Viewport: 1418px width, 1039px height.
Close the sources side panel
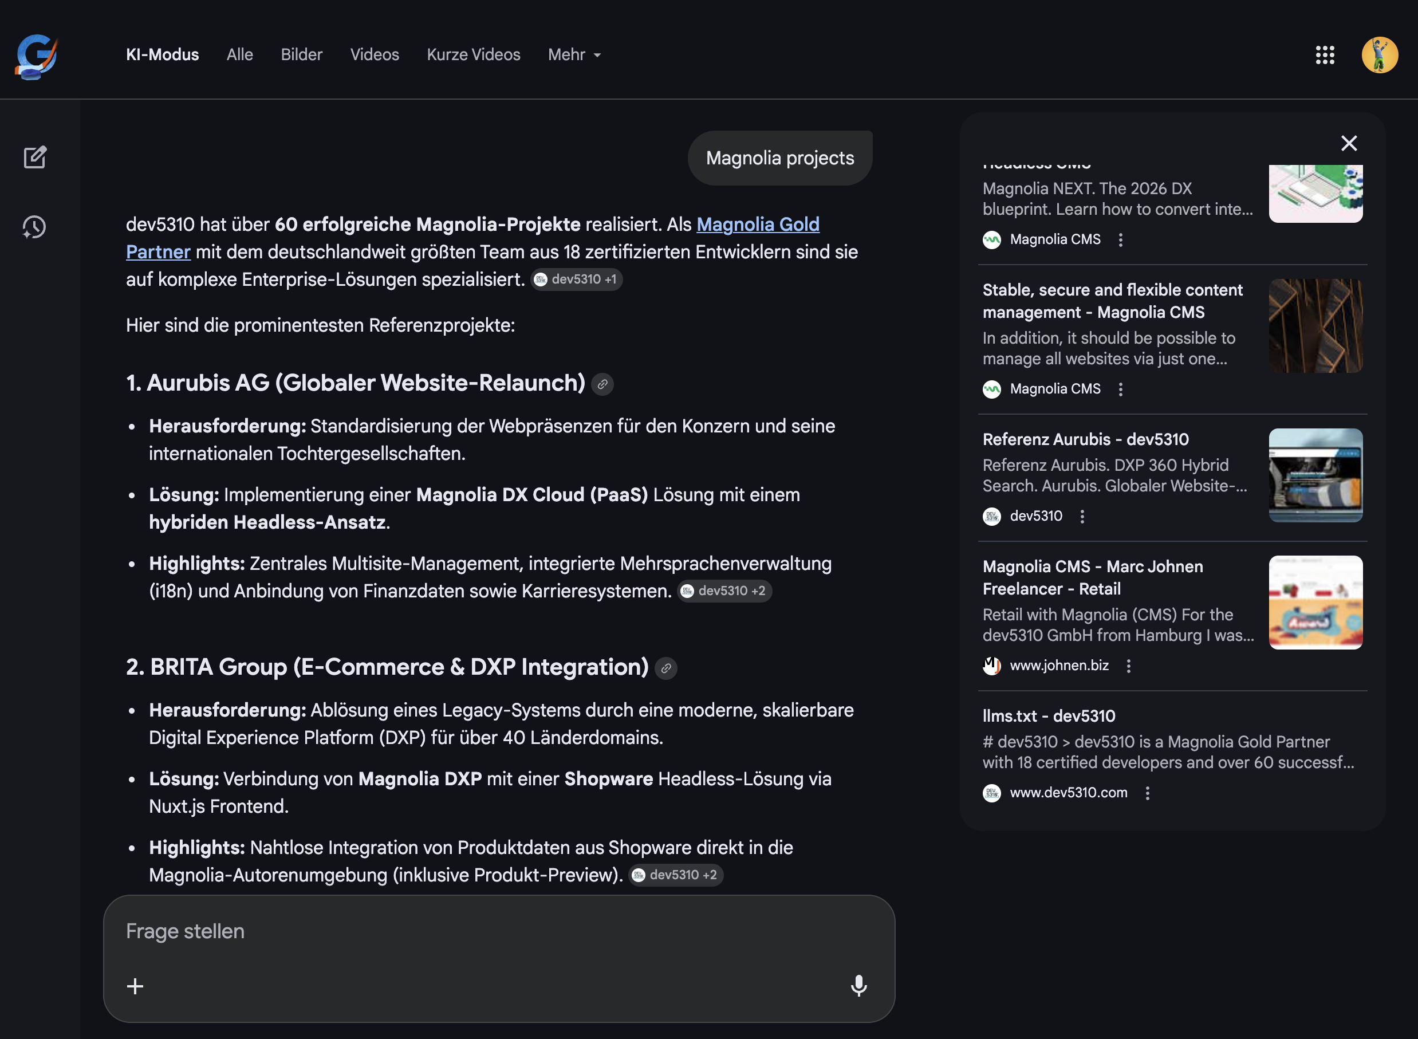tap(1348, 143)
